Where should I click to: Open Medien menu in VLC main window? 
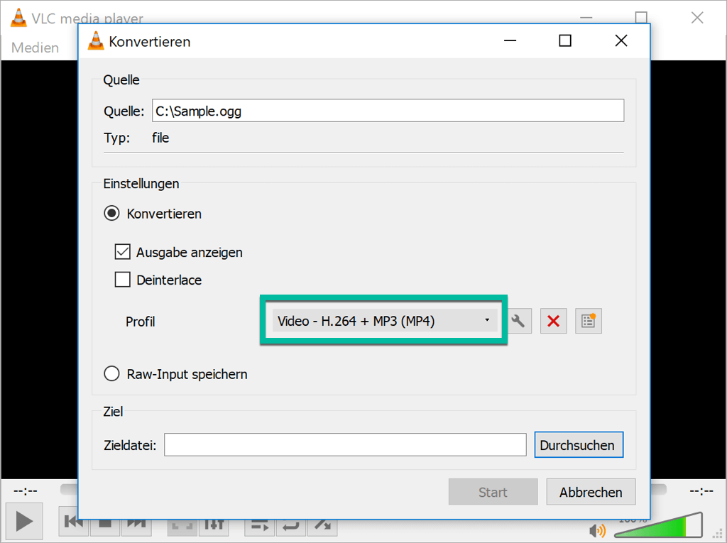click(35, 48)
